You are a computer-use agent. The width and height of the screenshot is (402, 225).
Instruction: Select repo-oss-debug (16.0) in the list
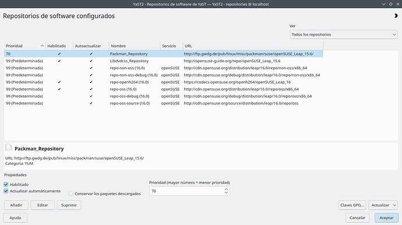click(x=129, y=97)
